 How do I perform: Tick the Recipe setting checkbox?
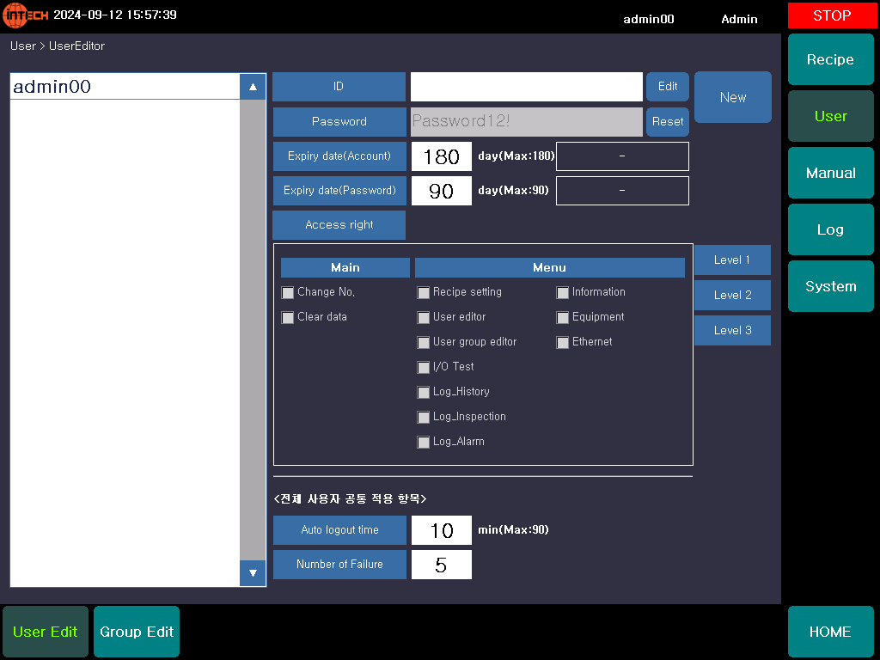424,293
